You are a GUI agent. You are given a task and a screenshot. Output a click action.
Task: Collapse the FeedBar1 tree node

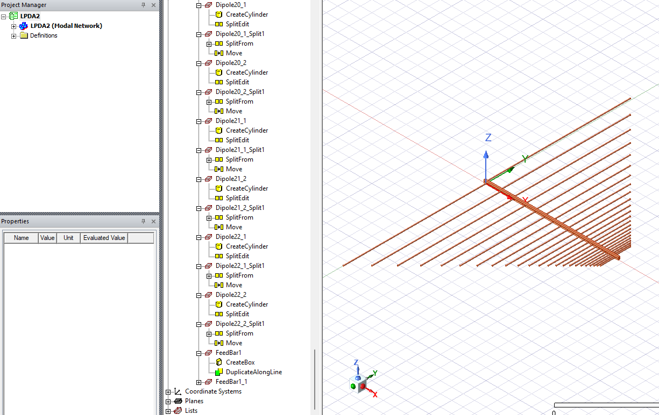(199, 353)
